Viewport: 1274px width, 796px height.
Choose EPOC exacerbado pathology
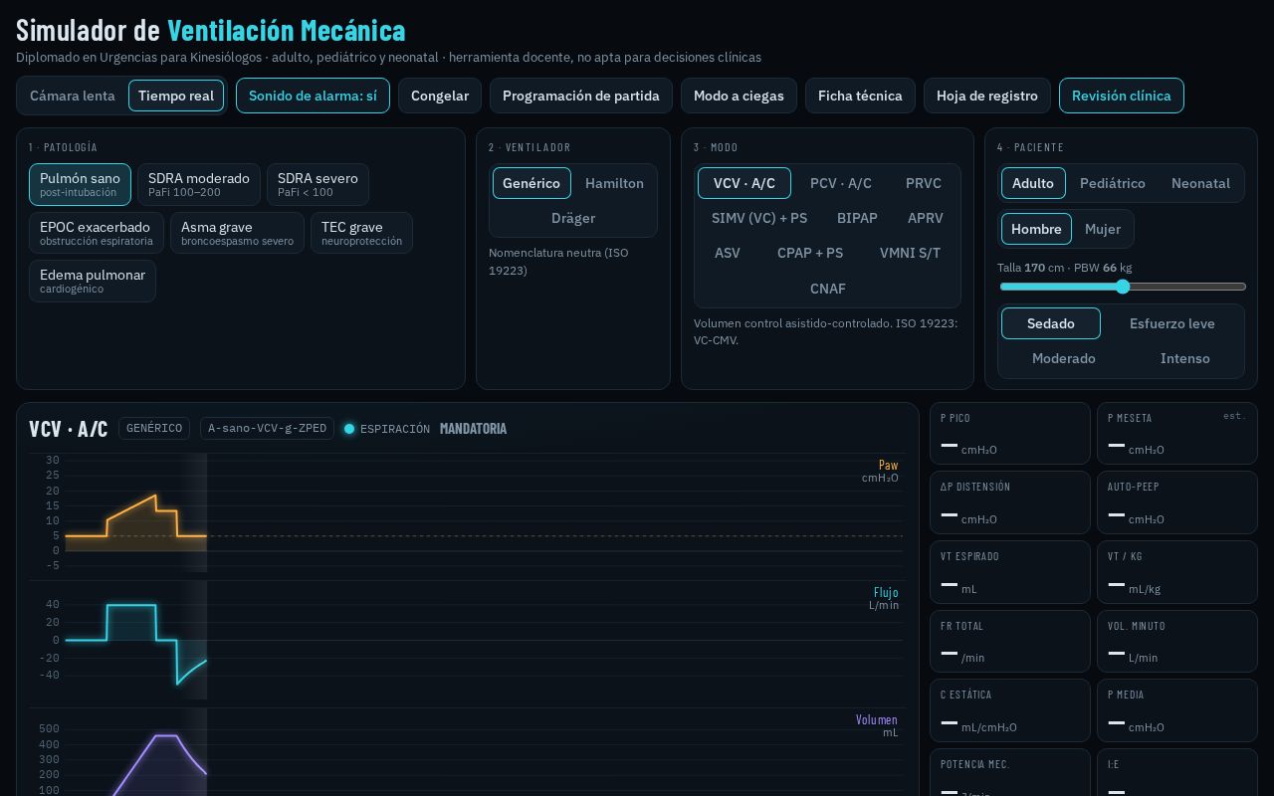[97, 233]
